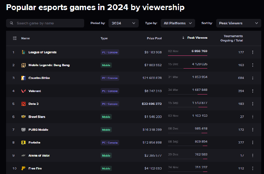The width and height of the screenshot is (264, 174).
Task: Click the Brawl Stars game icon
Action: click(x=23, y=117)
